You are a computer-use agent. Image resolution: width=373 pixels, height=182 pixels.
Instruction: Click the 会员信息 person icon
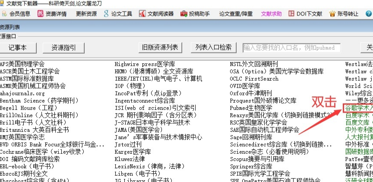coord(4,14)
